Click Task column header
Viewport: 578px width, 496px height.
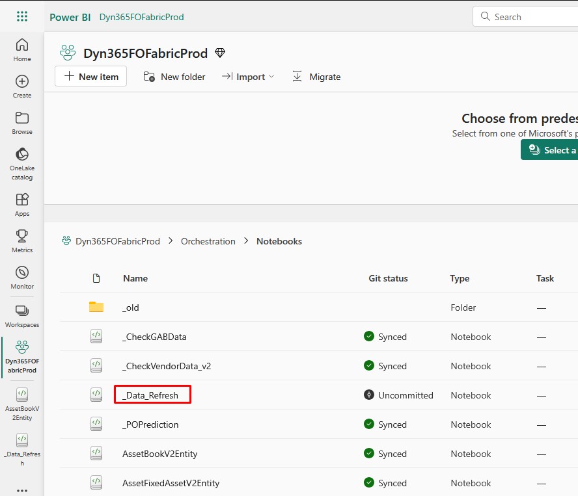545,278
